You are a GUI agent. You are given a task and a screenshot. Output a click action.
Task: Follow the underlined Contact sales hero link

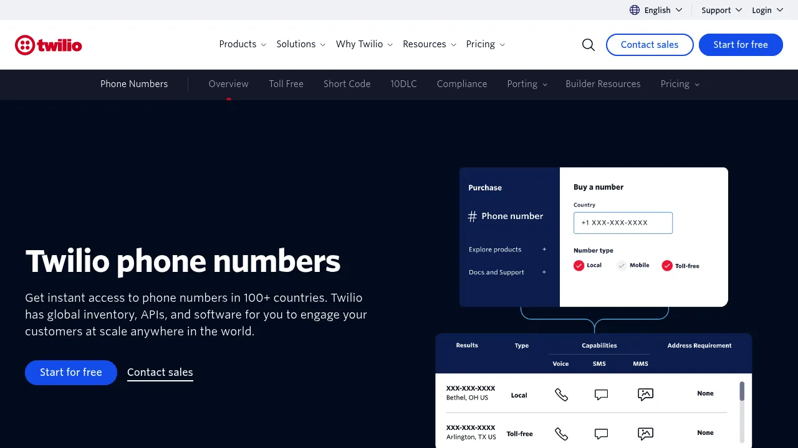160,373
